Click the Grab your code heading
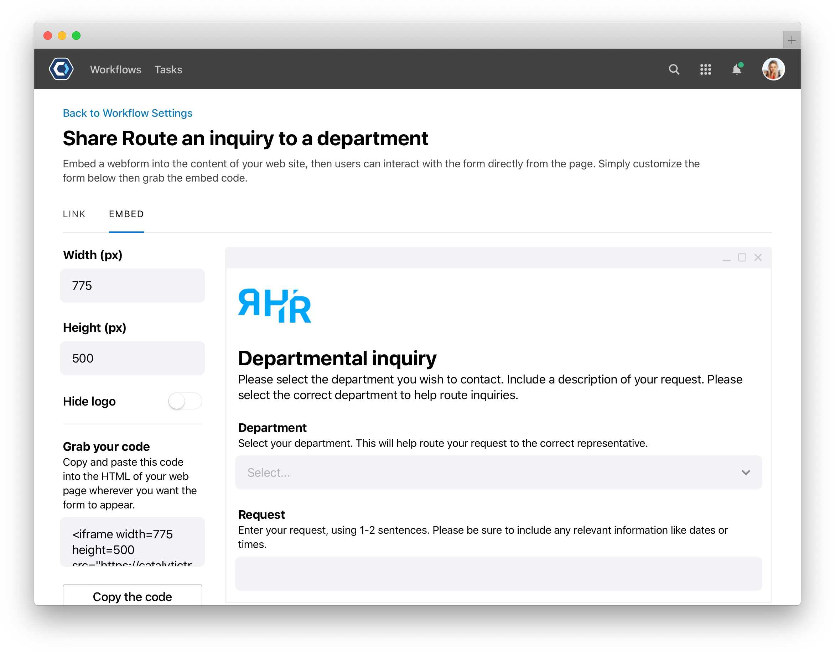The width and height of the screenshot is (835, 653). click(106, 446)
